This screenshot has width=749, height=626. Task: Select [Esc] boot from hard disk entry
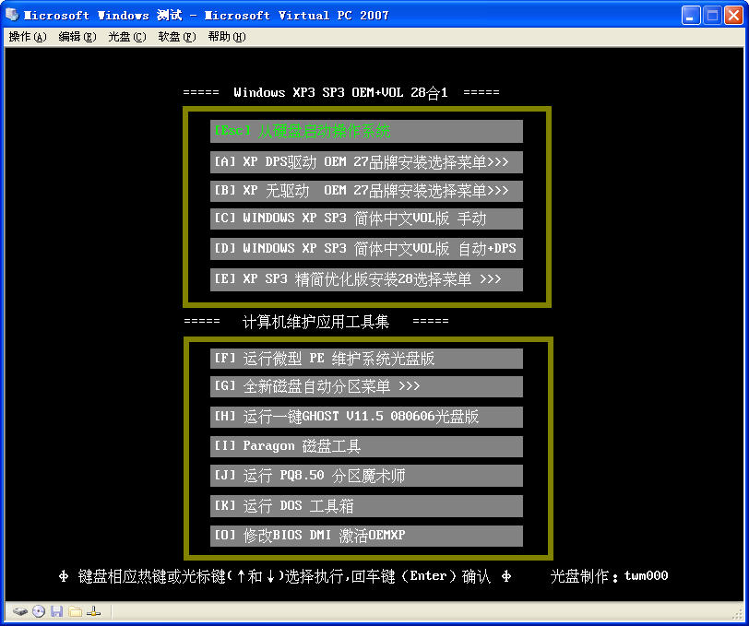click(x=366, y=131)
